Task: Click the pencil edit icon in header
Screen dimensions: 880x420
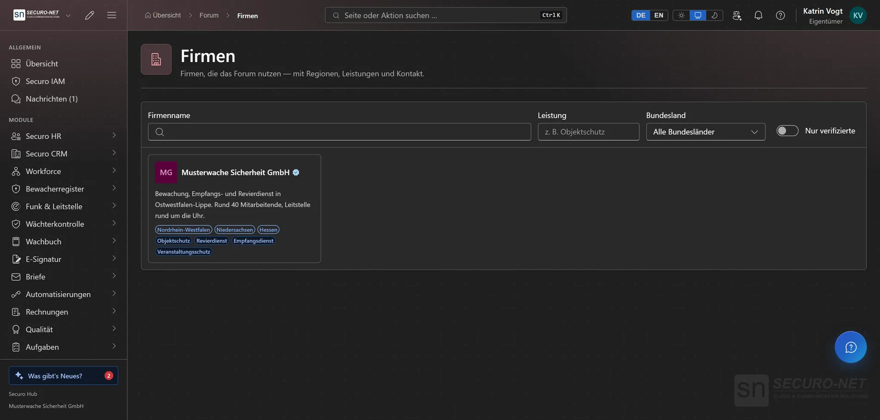Action: [x=90, y=15]
